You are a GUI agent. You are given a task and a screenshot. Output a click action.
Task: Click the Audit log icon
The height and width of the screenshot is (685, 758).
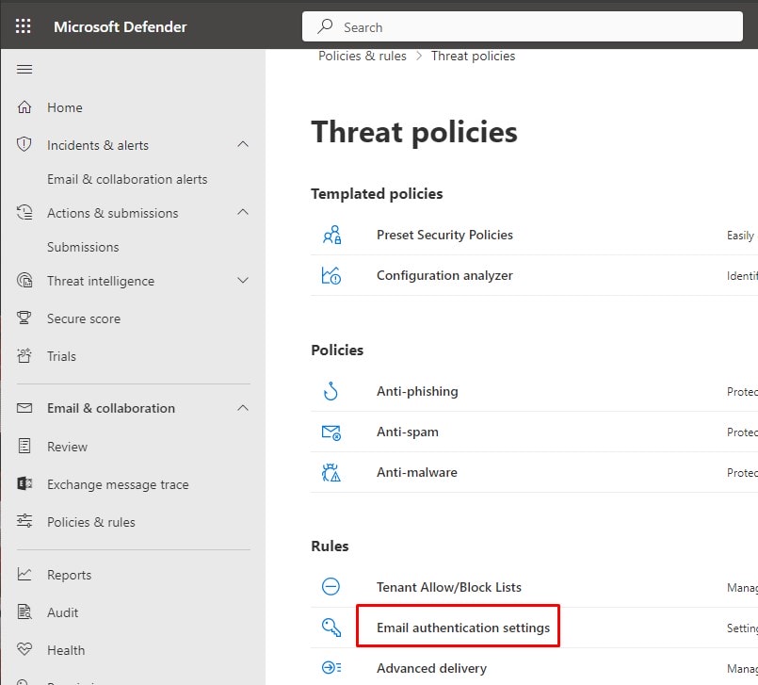point(24,612)
